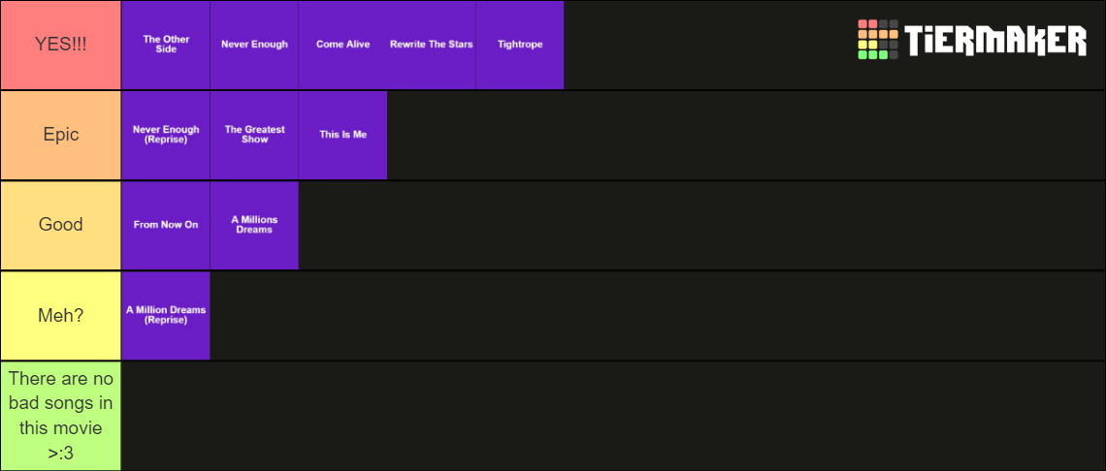Viewport: 1106px width, 471px height.
Task: Select the Never Enough (Reprise) tile
Action: (x=166, y=135)
